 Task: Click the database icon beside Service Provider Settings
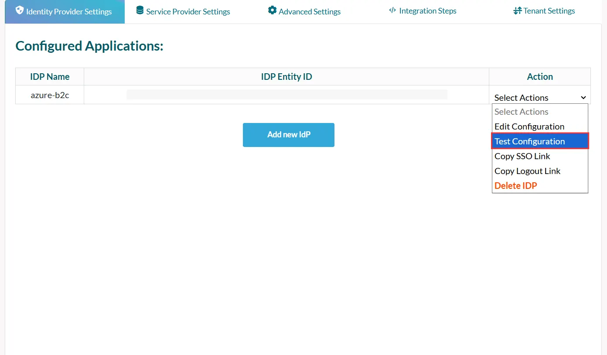click(x=140, y=10)
